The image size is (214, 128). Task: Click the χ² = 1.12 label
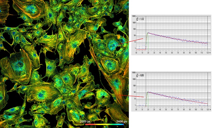pyautogui.click(x=140, y=19)
